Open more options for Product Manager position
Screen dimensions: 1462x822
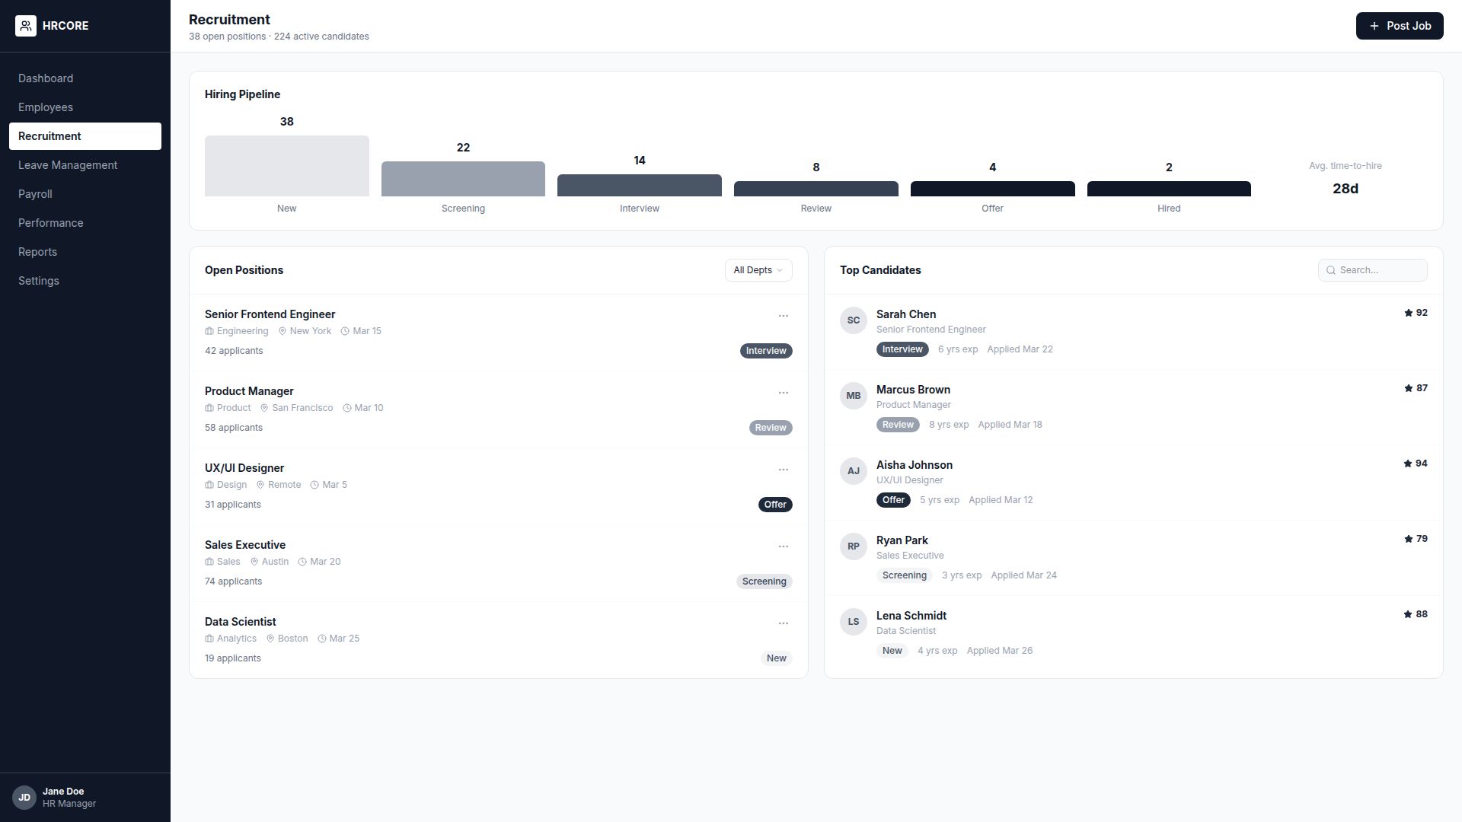783,393
